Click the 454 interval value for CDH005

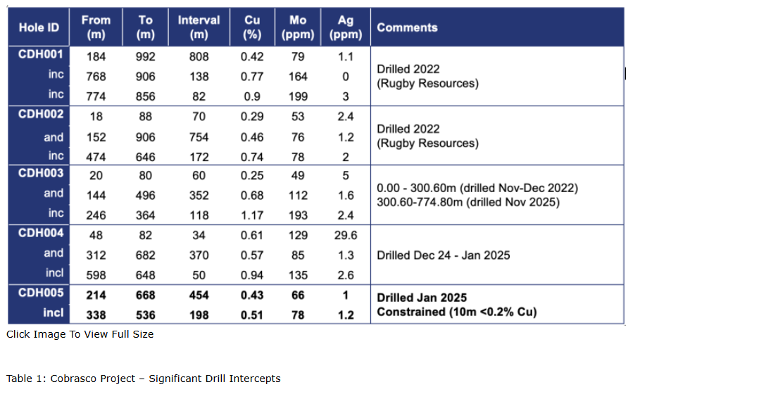[x=199, y=295]
